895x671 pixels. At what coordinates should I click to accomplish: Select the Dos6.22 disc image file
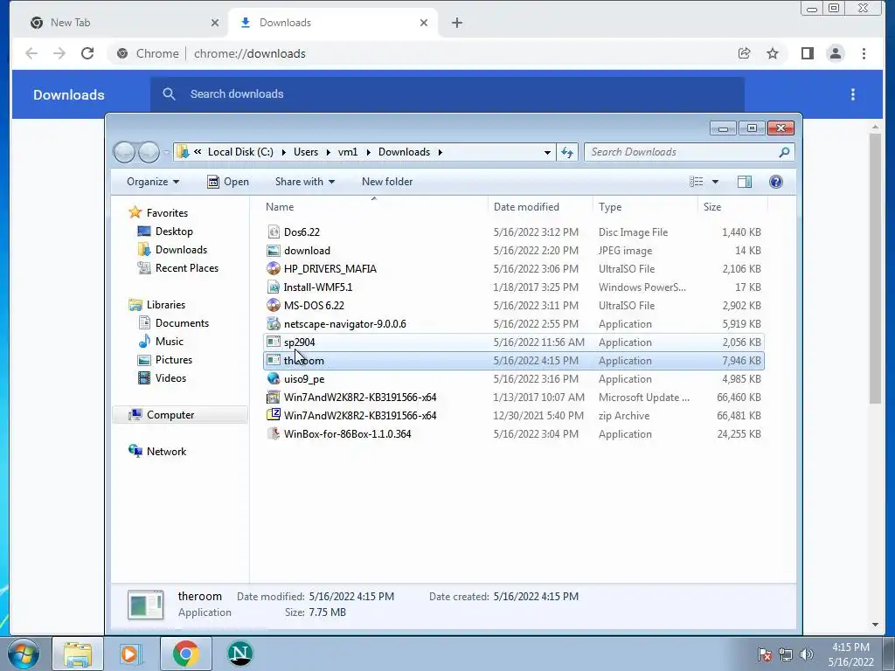tap(514, 232)
